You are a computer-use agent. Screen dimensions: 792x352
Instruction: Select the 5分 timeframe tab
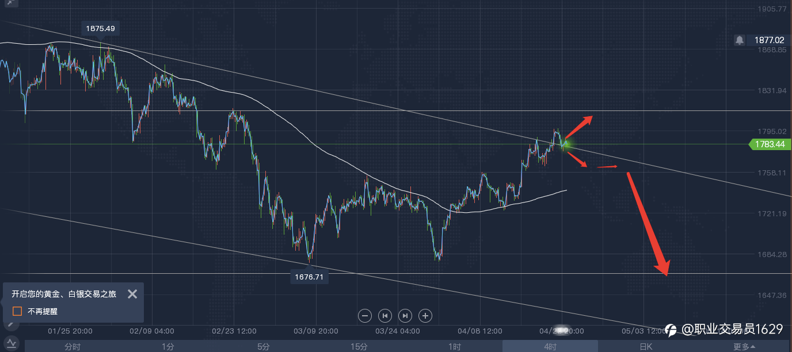(263, 346)
